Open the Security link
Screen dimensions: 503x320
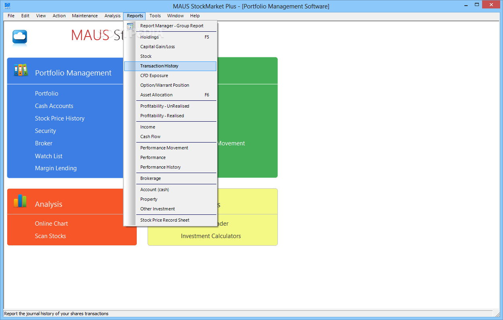45,131
